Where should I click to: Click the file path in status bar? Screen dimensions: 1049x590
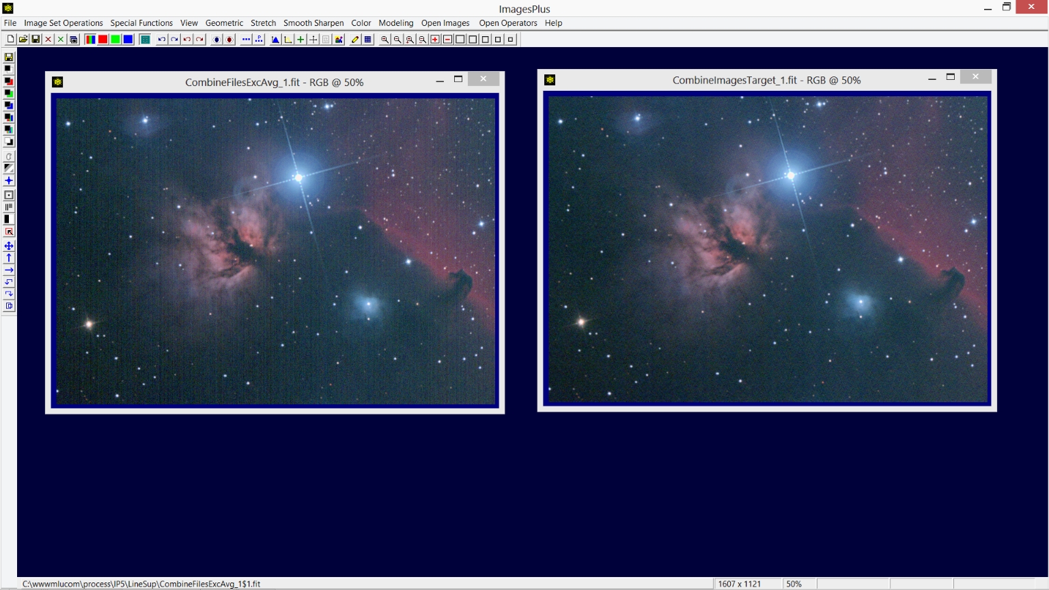141,584
